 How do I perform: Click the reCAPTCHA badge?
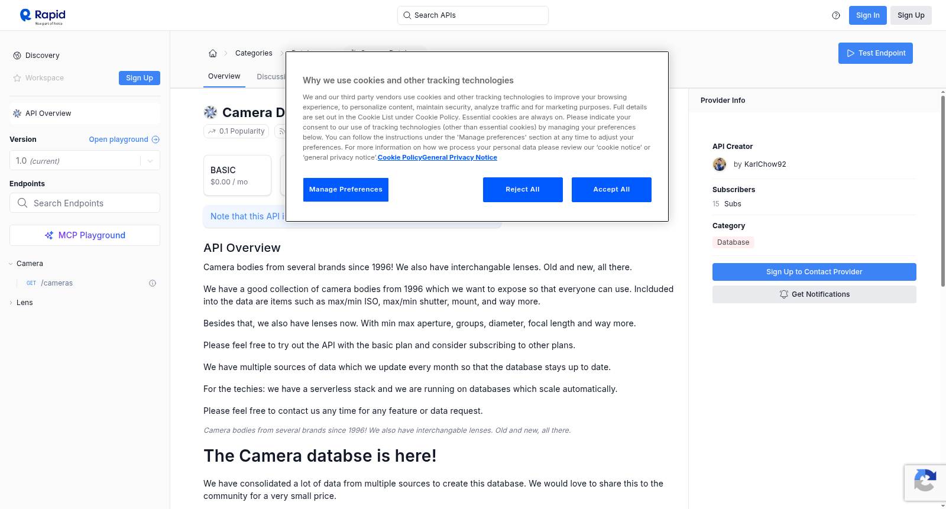click(x=925, y=483)
